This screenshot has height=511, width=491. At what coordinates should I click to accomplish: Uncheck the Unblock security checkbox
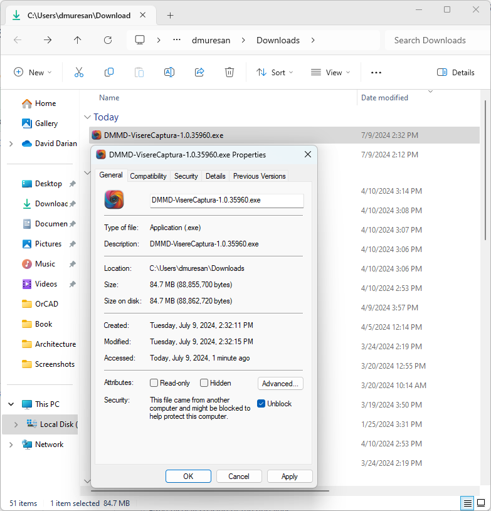(261, 404)
